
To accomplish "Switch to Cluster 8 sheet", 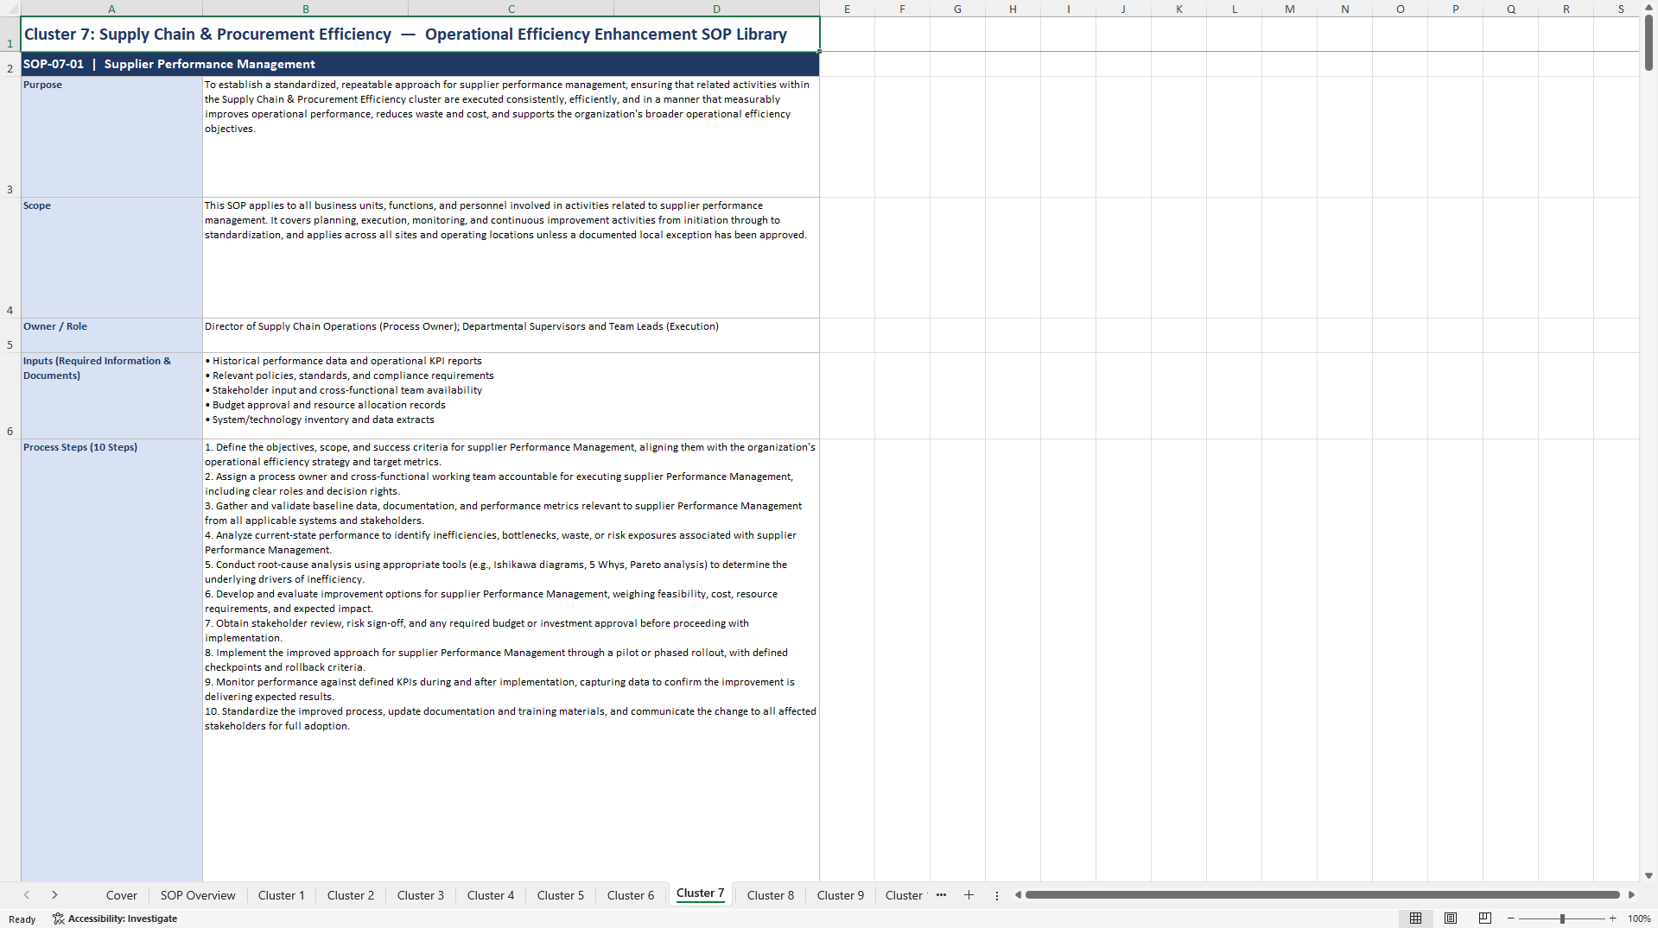I will (x=771, y=895).
